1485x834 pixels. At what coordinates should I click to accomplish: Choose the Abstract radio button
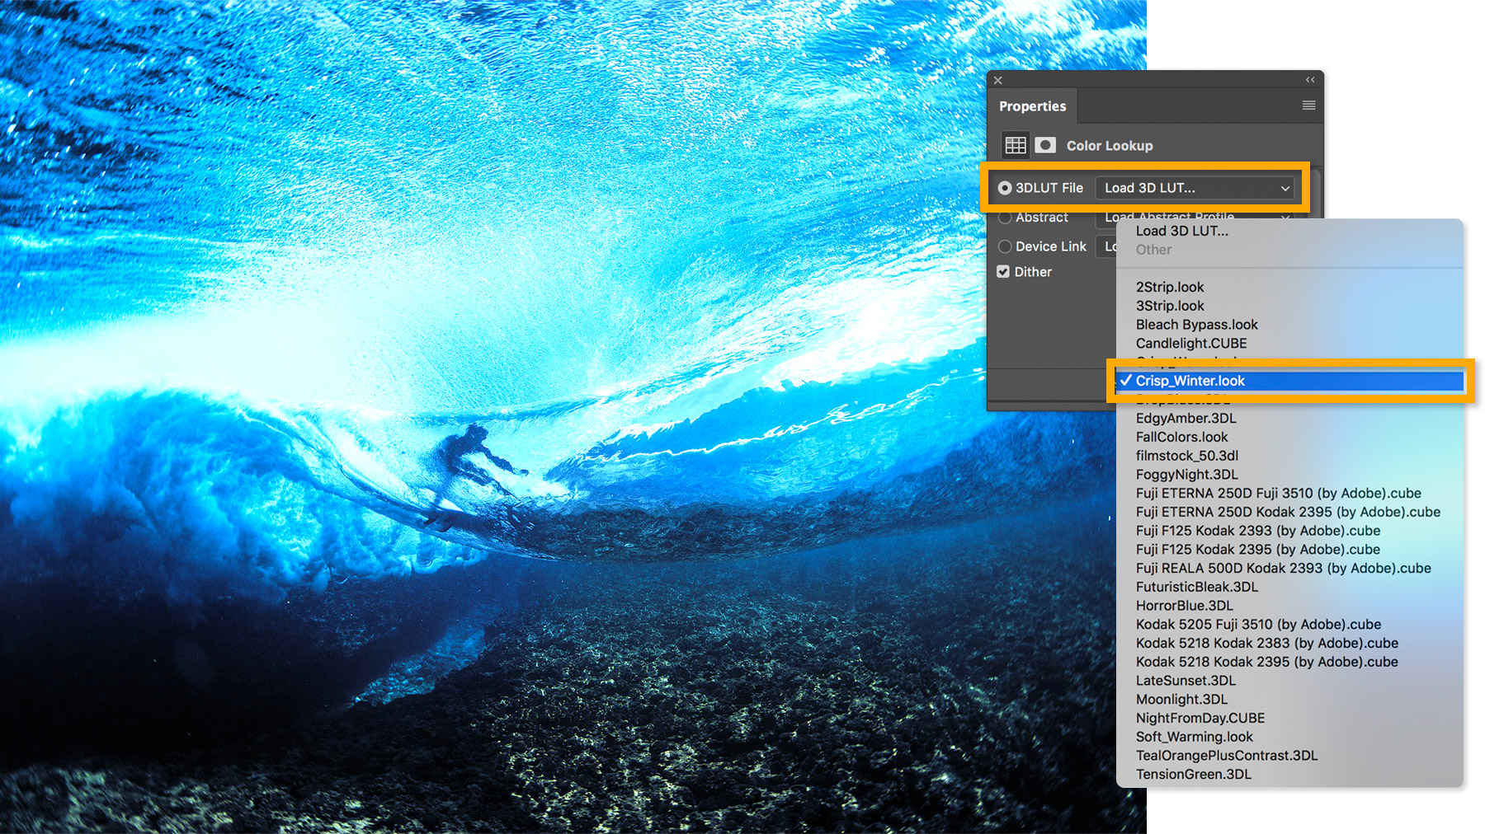pyautogui.click(x=1005, y=218)
